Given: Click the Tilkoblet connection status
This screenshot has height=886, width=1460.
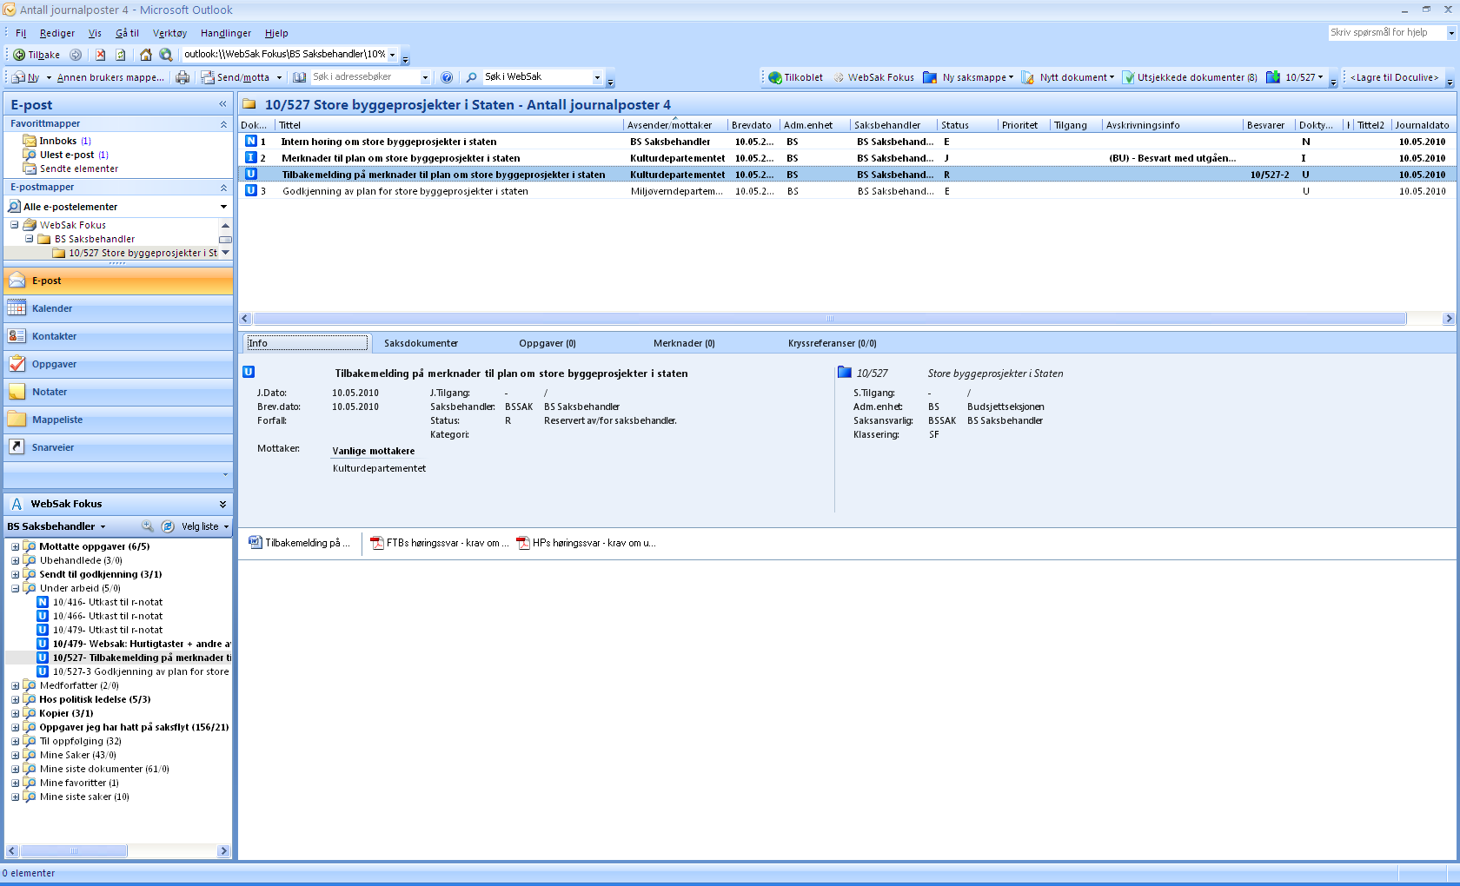Looking at the screenshot, I should (x=795, y=77).
